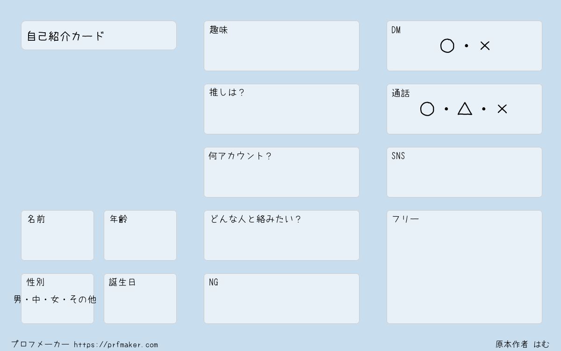The width and height of the screenshot is (561, 351).
Task: Choose その他 in the 性別 options
Action: click(x=83, y=300)
